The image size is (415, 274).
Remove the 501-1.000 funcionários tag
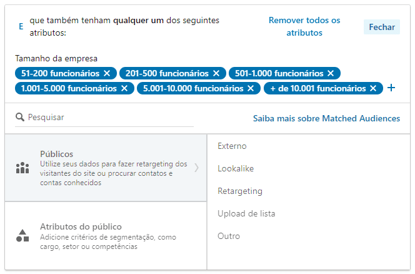click(x=331, y=73)
